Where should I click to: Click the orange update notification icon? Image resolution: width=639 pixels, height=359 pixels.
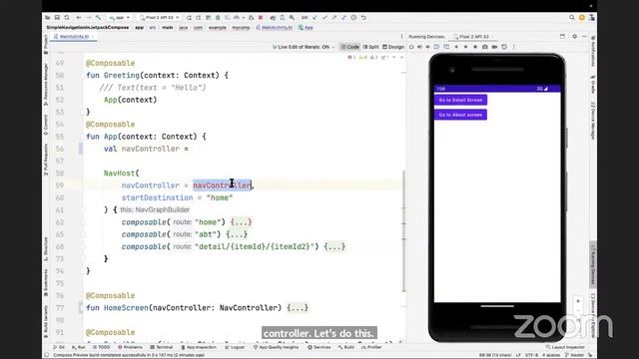coord(581,18)
